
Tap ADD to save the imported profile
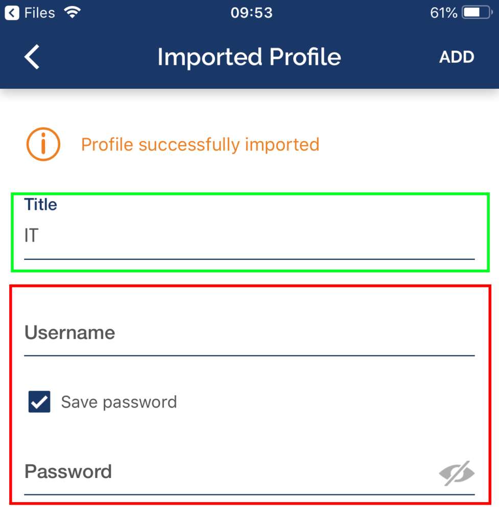pos(457,57)
